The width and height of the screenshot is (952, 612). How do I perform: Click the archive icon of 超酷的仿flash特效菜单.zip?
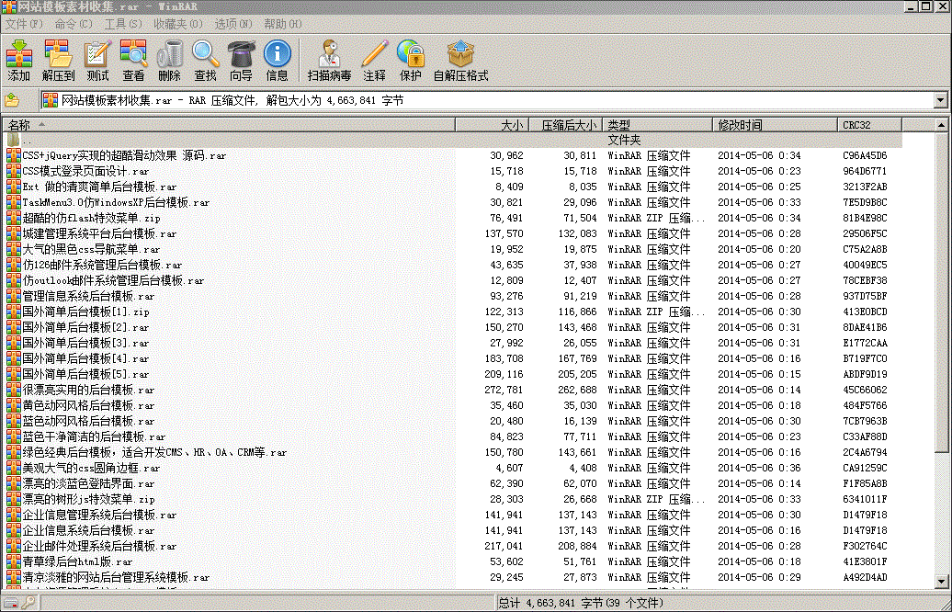tap(14, 218)
